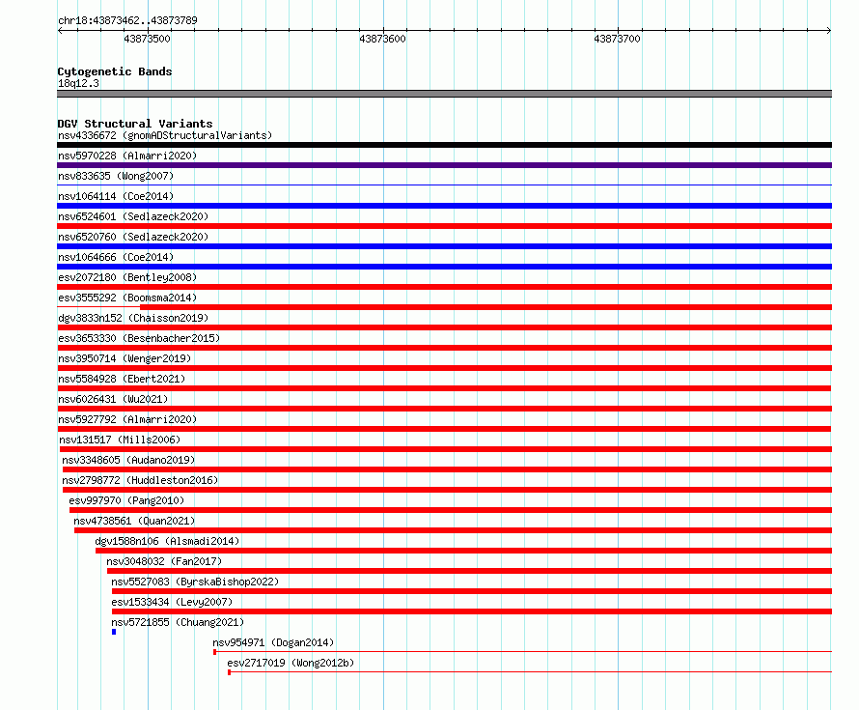Open the nsv5970228 (Almarri2020) label
Image resolution: width=859 pixels, height=710 pixels.
(127, 156)
